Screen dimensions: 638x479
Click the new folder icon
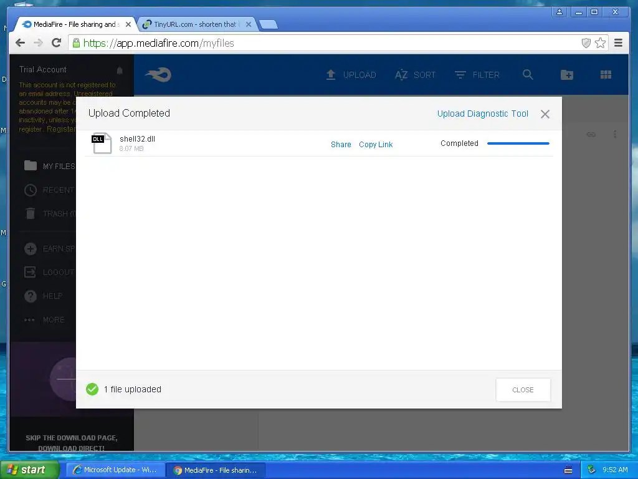pos(567,75)
